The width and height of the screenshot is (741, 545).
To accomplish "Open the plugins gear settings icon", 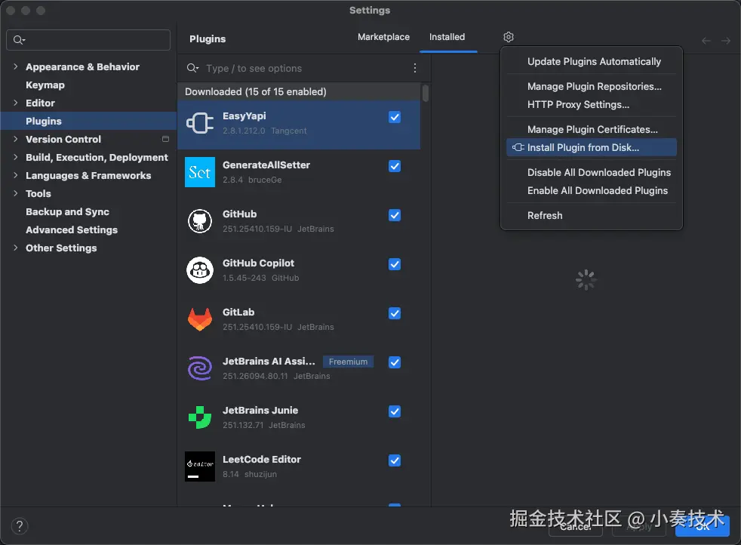I will [x=509, y=37].
